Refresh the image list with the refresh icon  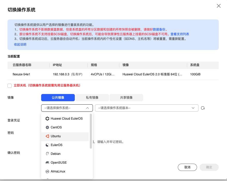pyautogui.click(x=203, y=108)
